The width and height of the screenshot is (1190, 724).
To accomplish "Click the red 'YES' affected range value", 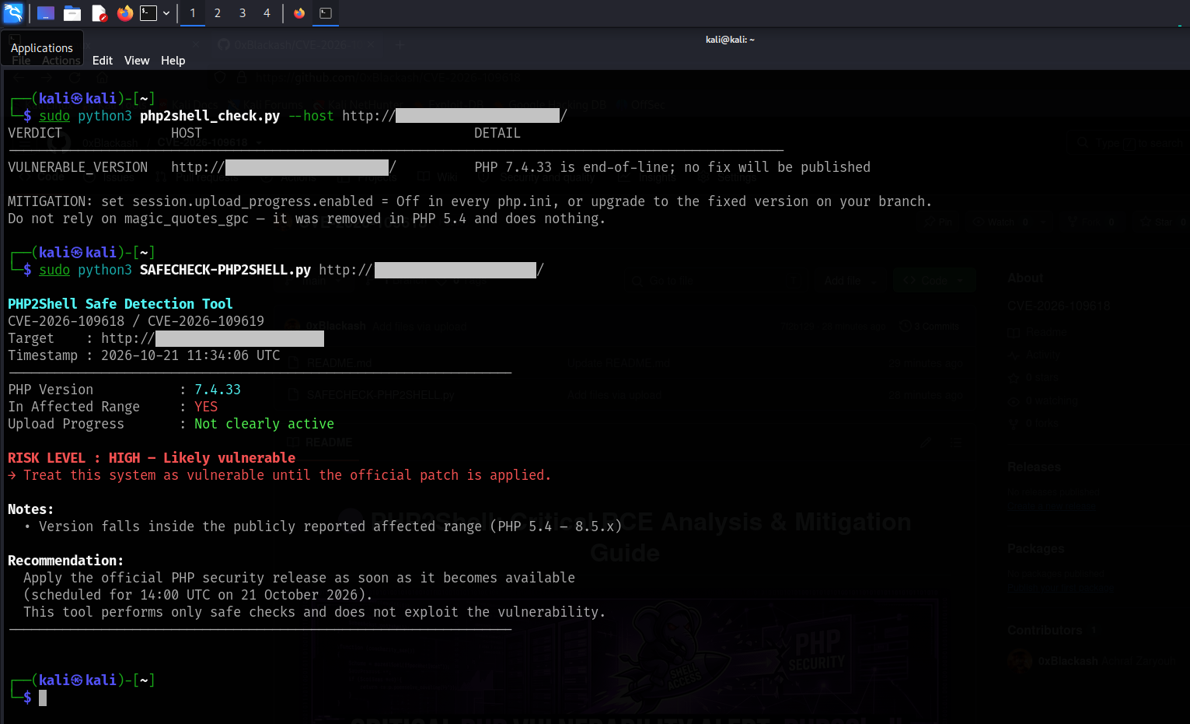I will coord(206,407).
